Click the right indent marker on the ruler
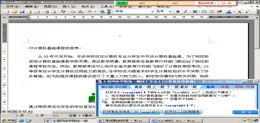This screenshot has width=260, height=123. click(210, 18)
